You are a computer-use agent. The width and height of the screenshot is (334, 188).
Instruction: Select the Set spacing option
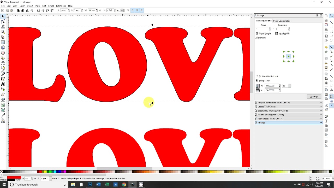pos(257,81)
